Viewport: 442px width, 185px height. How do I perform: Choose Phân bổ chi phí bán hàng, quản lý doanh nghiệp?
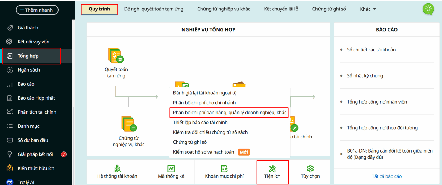coord(230,113)
